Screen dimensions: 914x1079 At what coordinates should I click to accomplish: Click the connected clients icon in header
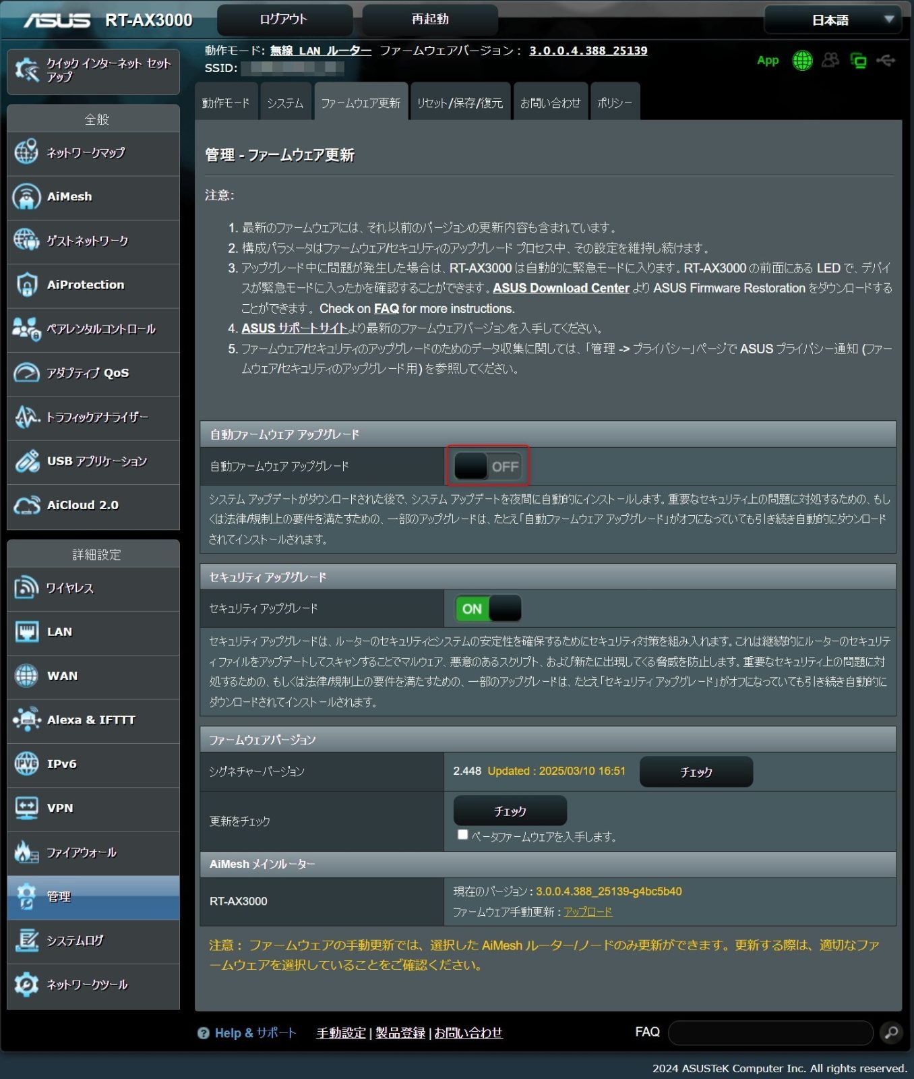click(830, 61)
